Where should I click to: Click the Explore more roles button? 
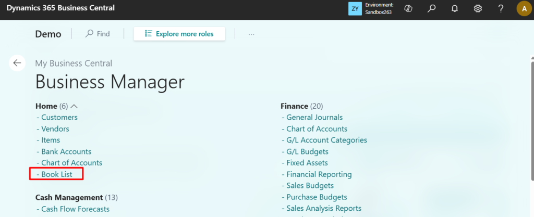coord(179,34)
